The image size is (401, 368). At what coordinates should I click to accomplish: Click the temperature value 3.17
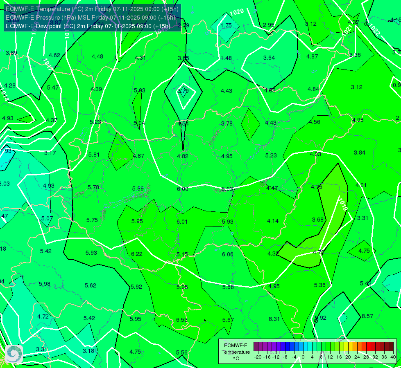(50, 153)
